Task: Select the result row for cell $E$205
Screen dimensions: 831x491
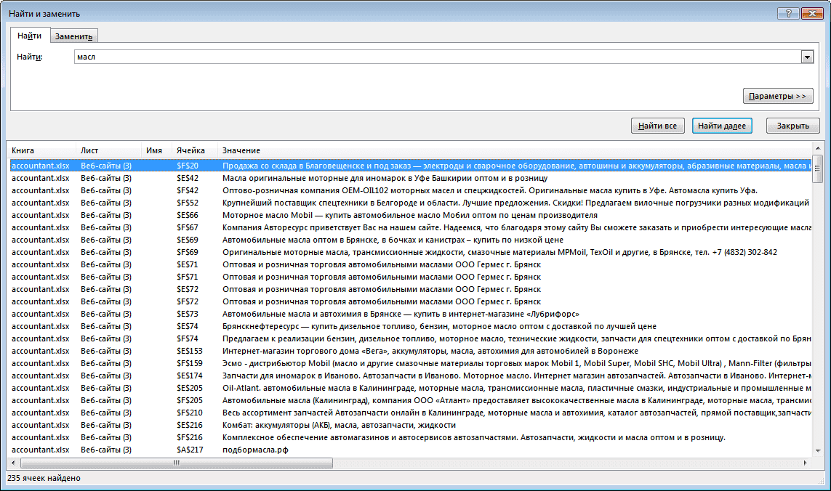Action: coord(410,389)
